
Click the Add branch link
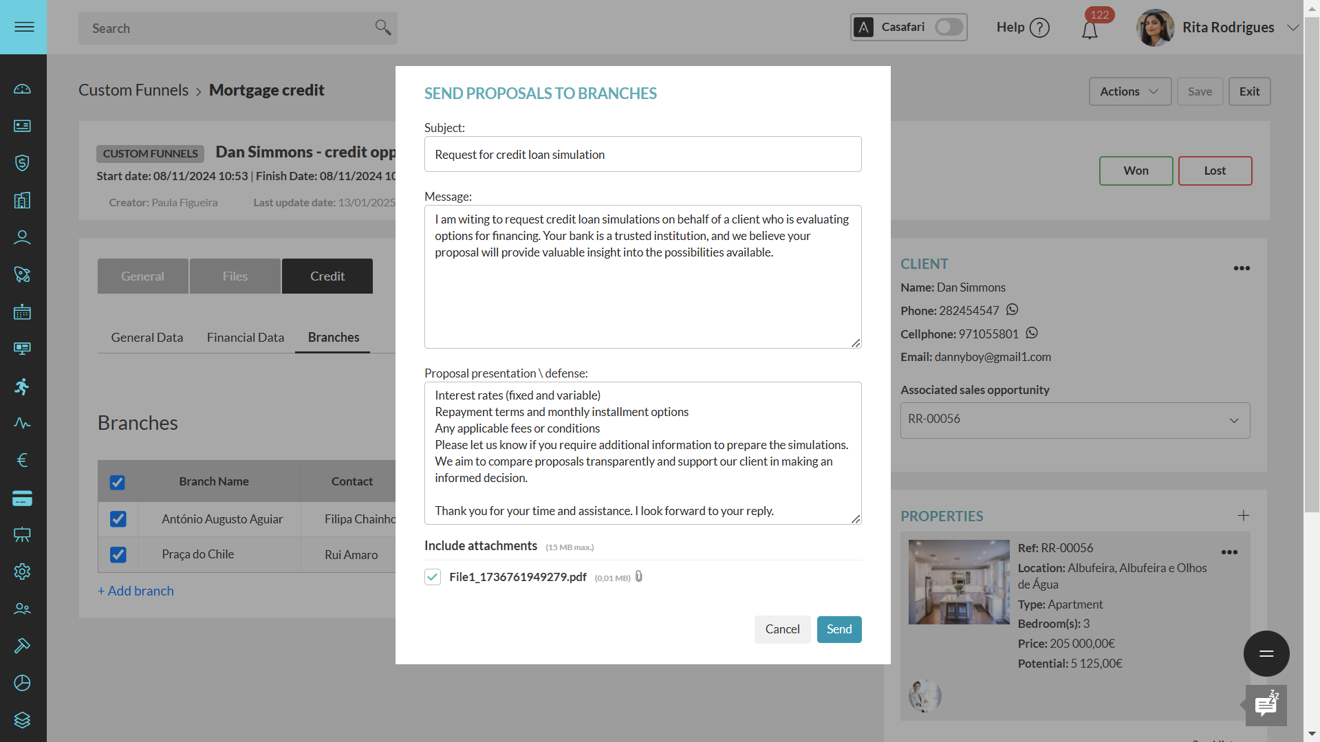pyautogui.click(x=136, y=591)
